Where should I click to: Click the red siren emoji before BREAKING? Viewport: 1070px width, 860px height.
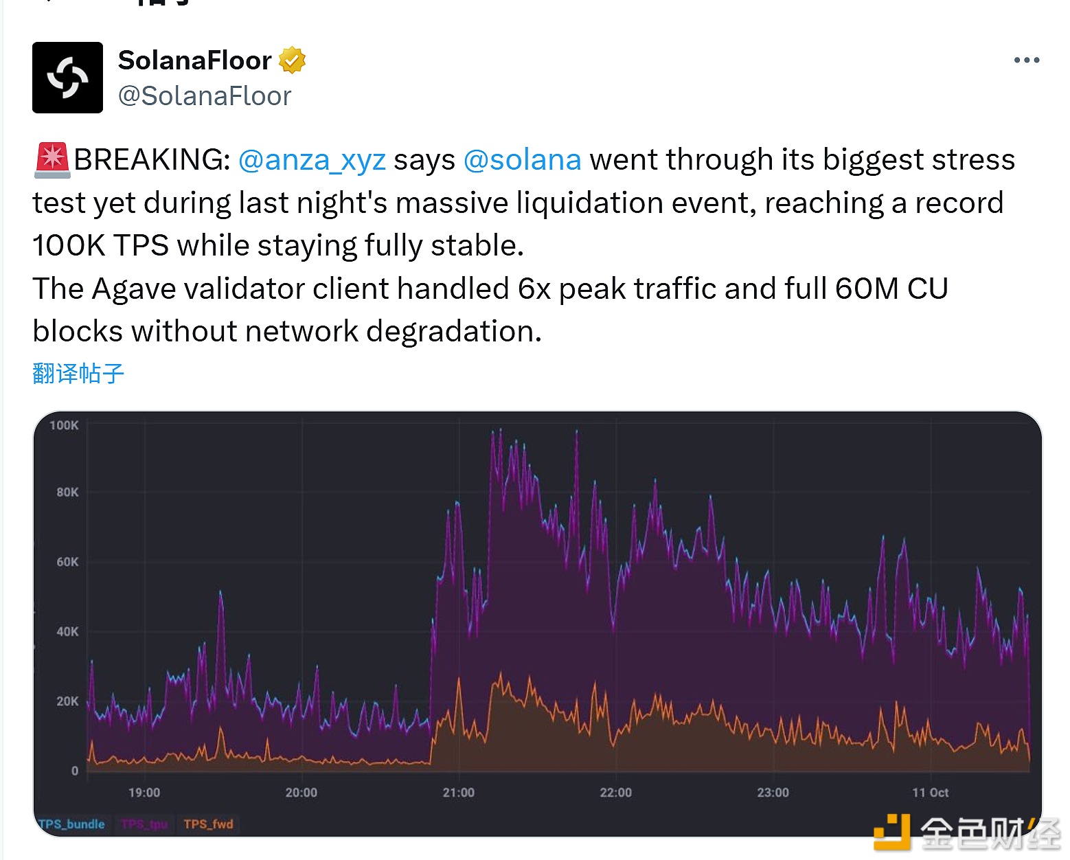(x=52, y=160)
